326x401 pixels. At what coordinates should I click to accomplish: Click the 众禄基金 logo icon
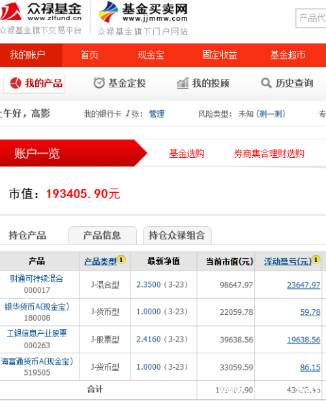tap(10, 12)
